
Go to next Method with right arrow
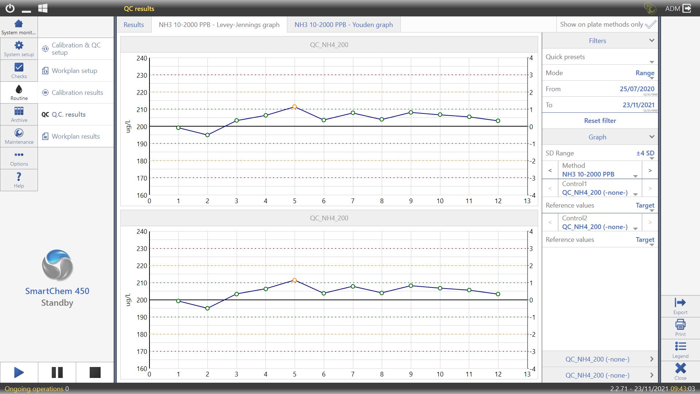pyautogui.click(x=650, y=170)
